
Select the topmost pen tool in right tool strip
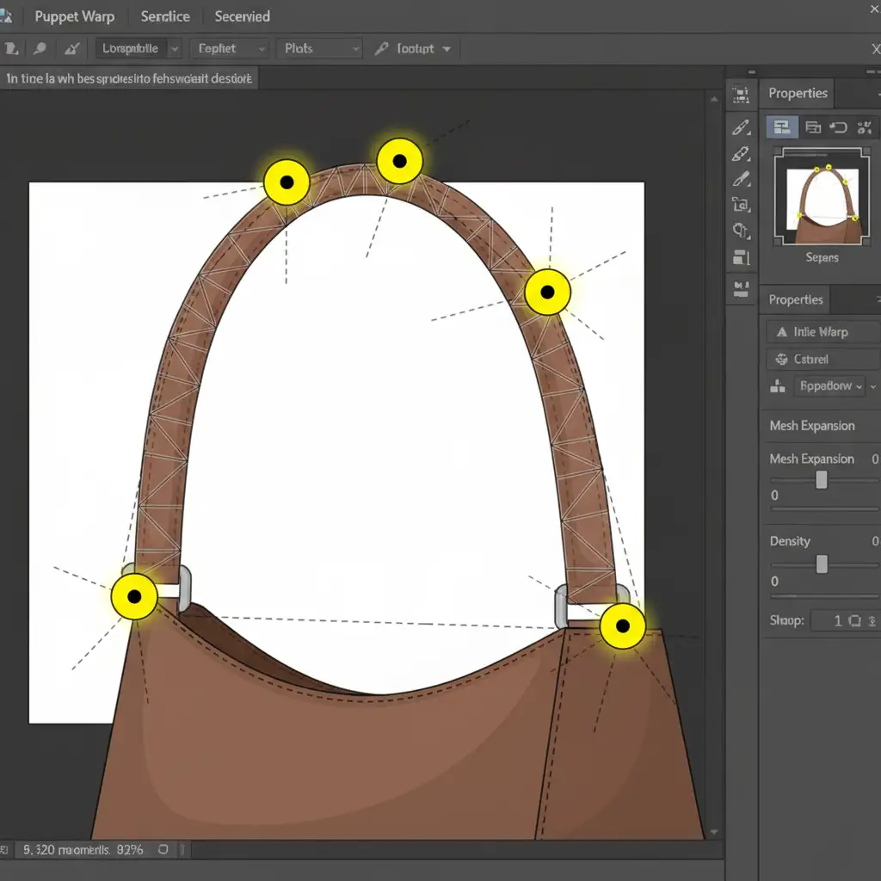740,127
